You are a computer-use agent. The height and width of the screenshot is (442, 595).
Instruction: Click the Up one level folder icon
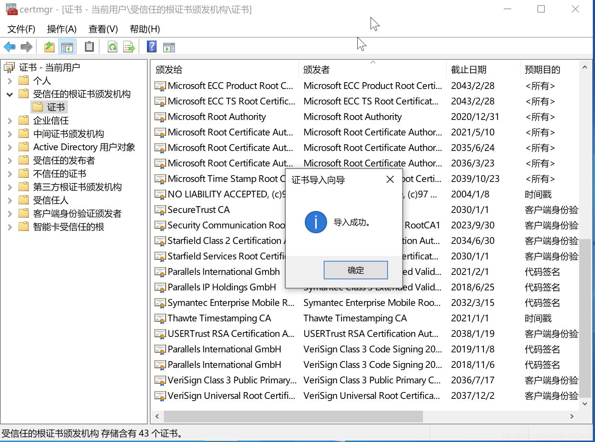(49, 47)
